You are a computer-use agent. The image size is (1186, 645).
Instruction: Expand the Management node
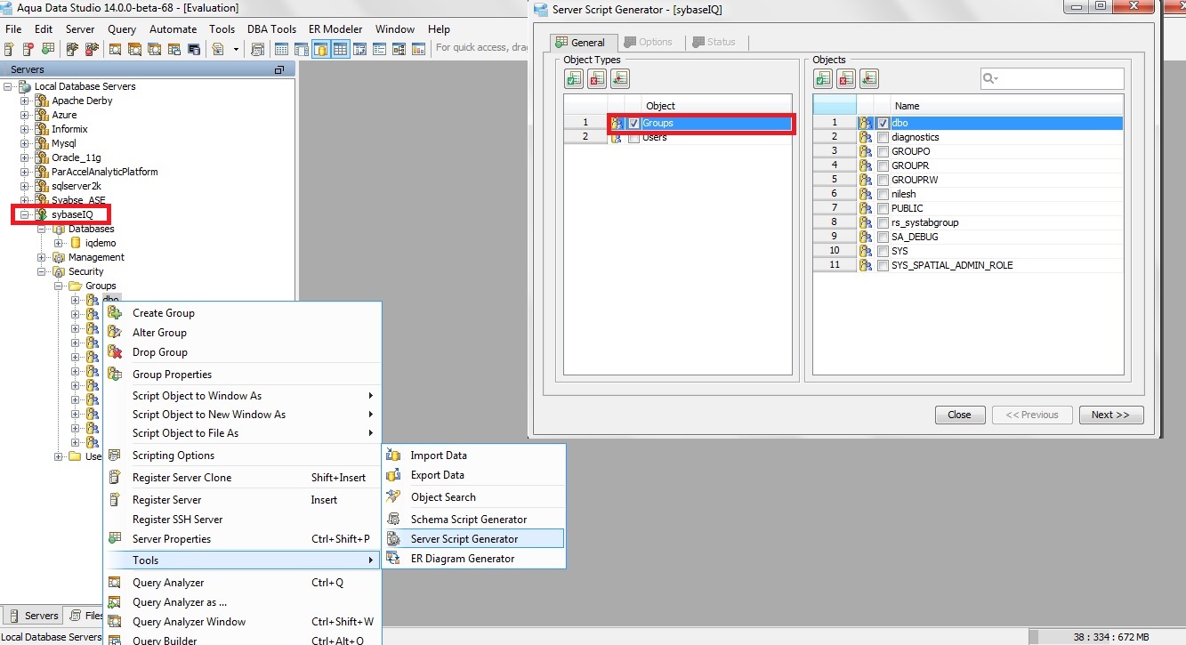tap(42, 257)
